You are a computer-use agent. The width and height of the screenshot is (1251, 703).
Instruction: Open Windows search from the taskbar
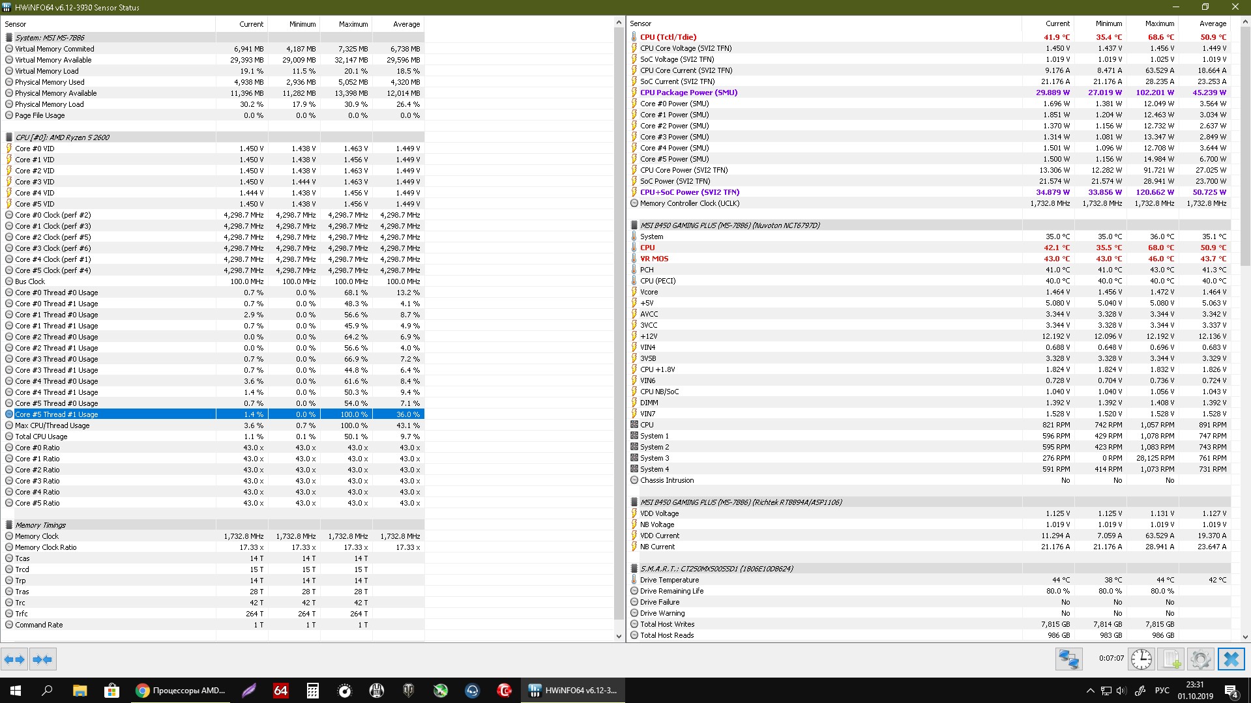[47, 691]
